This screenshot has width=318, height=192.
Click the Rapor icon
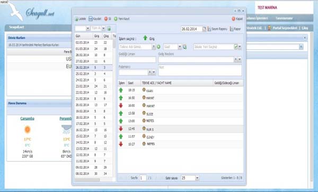coord(232,29)
